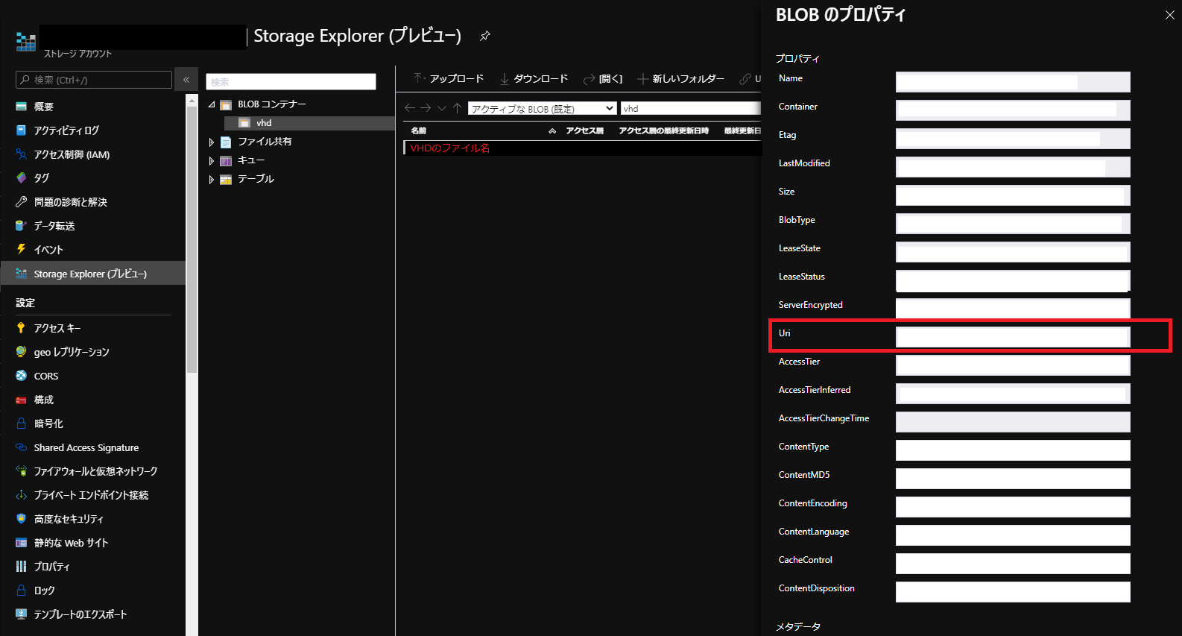Click the ContentMD5 value field
1182x636 pixels.
tap(1013, 479)
